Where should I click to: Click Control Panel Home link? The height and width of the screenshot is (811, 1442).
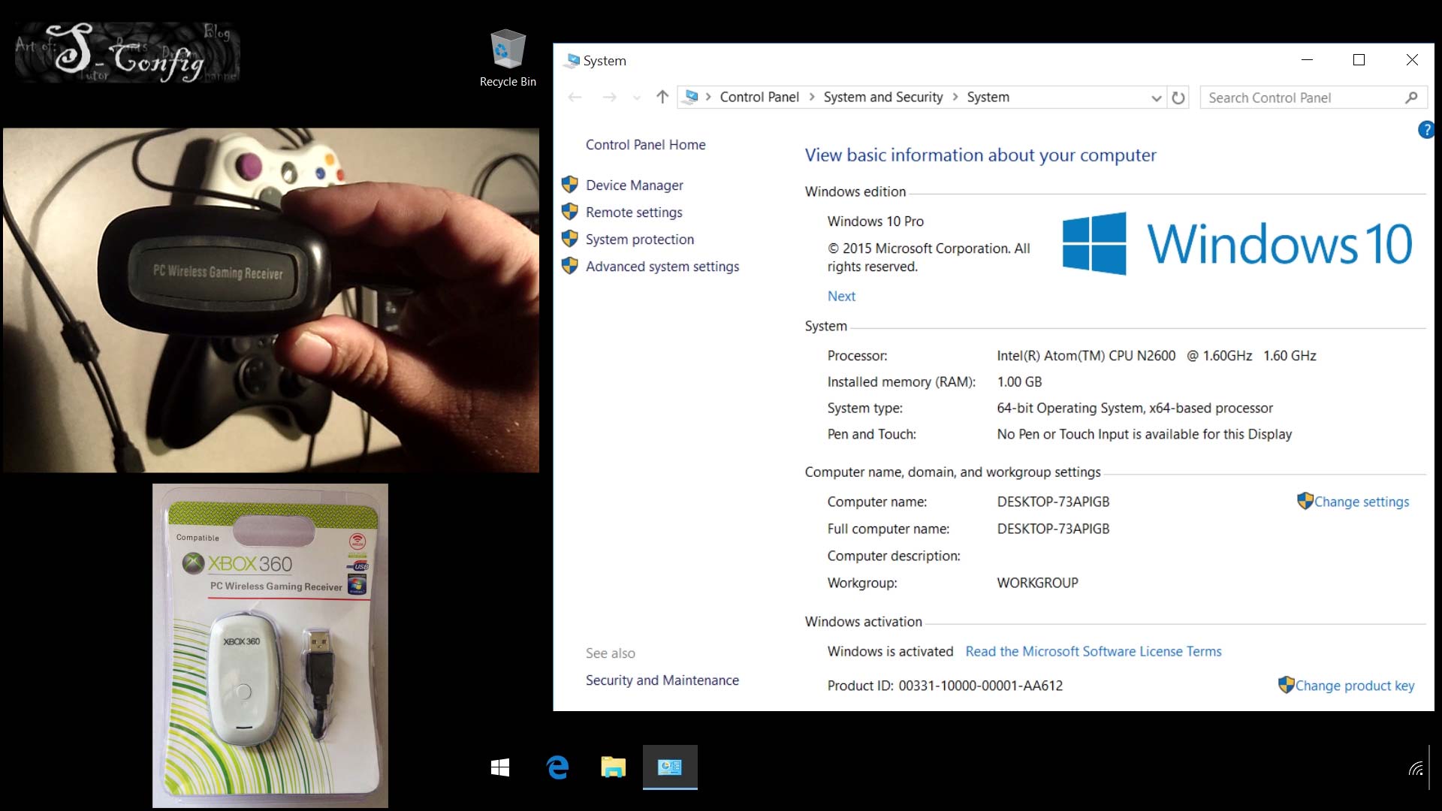pyautogui.click(x=644, y=145)
